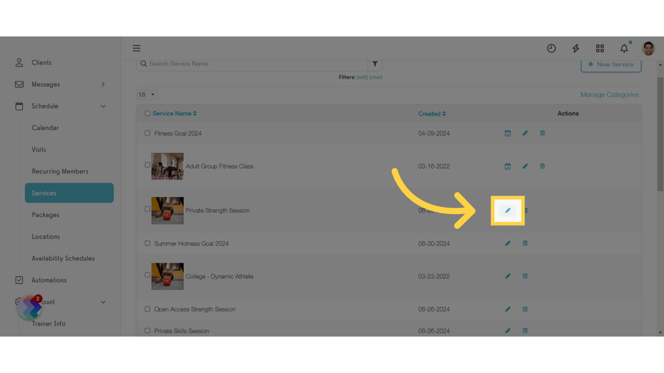The height and width of the screenshot is (373, 664).
Task: Open the Manage Categories link
Action: pyautogui.click(x=610, y=95)
